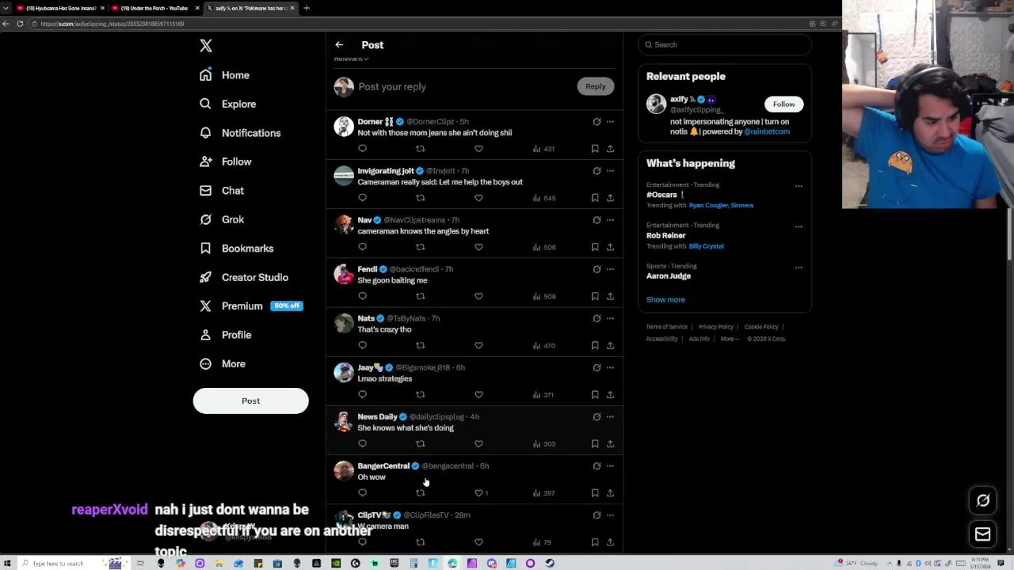Follow the axify account
Image resolution: width=1014 pixels, height=570 pixels.
pyautogui.click(x=783, y=104)
